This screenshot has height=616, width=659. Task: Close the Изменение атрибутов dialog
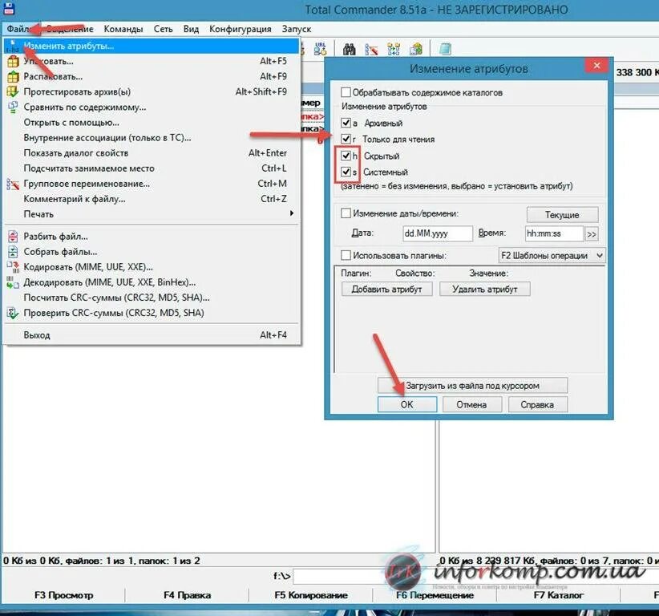click(596, 66)
